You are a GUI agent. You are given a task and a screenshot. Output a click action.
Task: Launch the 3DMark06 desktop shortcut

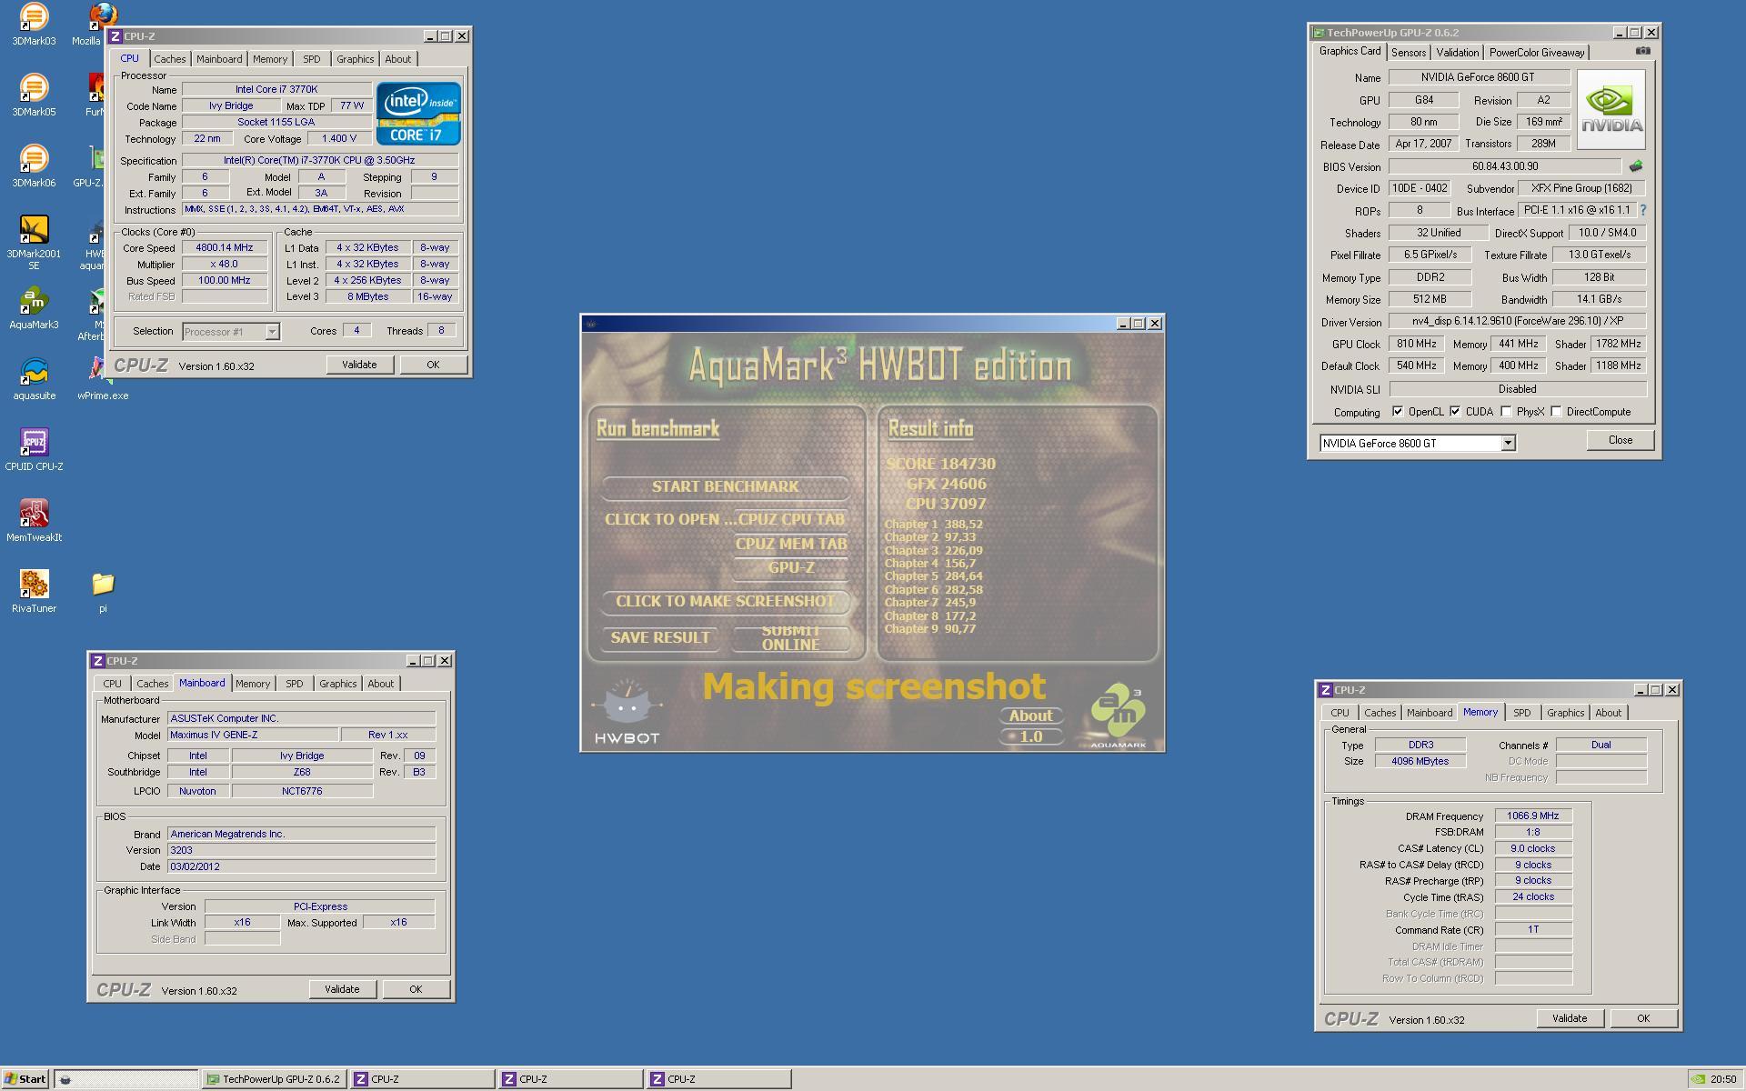[34, 165]
